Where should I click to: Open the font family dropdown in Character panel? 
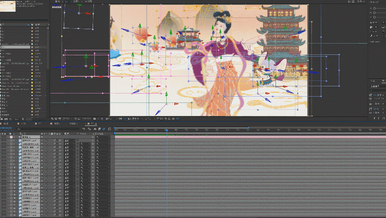coord(378,86)
